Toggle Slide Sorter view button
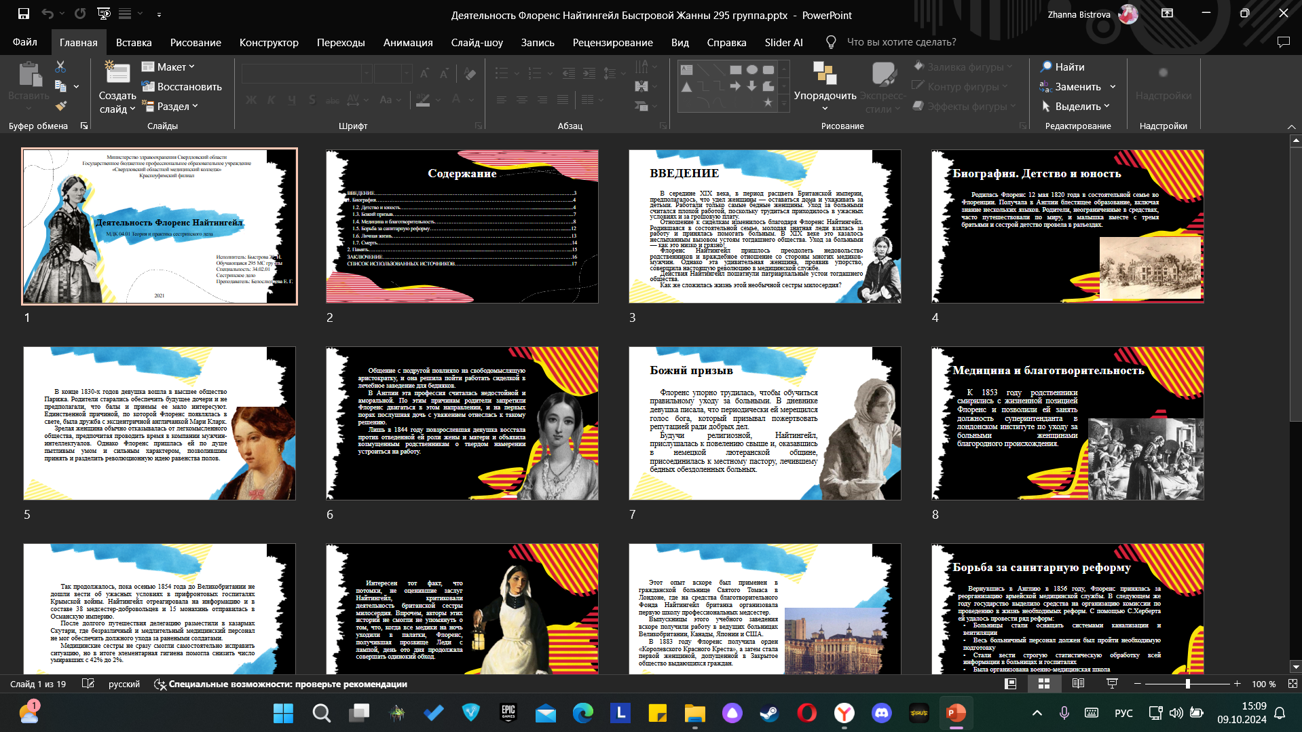 [x=1044, y=684]
